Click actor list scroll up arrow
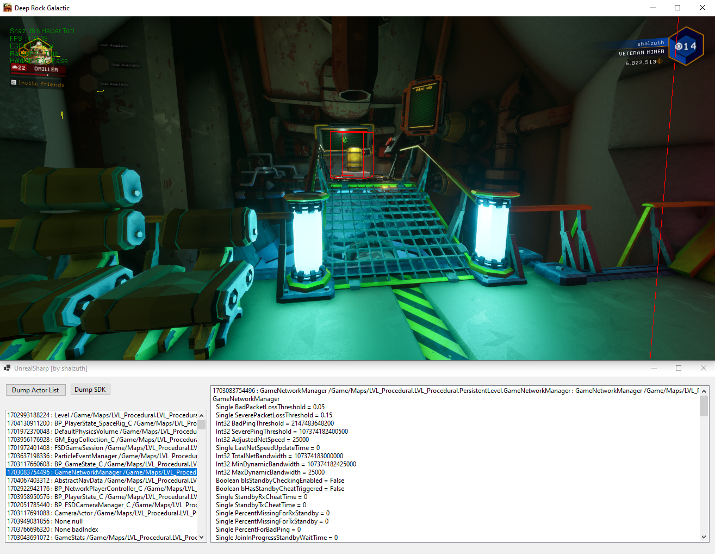 click(202, 416)
